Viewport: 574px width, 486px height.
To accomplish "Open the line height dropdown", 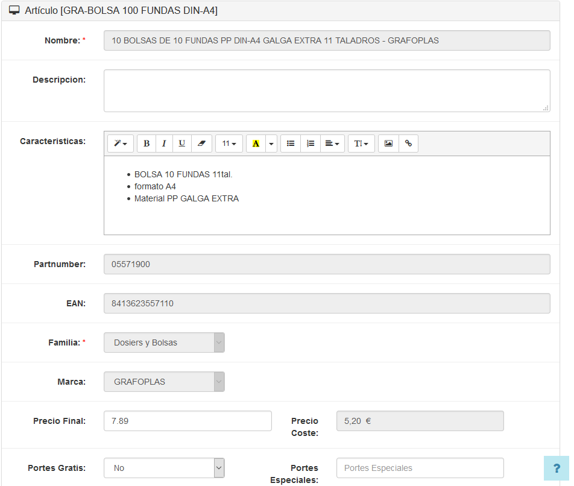I will pos(361,144).
